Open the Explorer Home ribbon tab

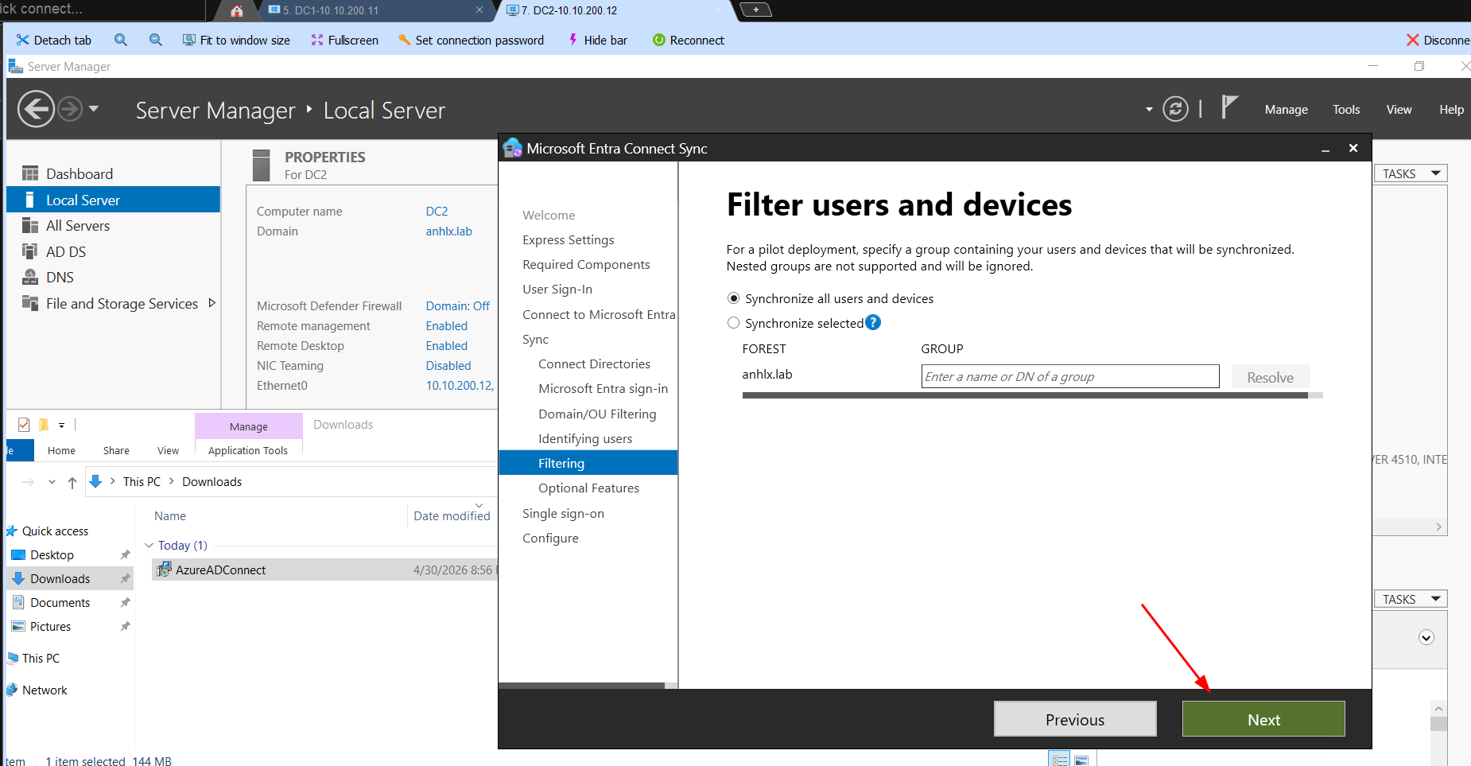point(61,450)
